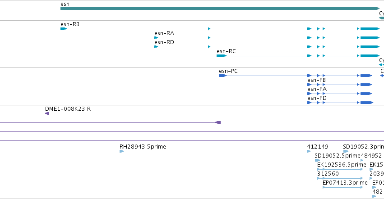Click the EP07413.3prime label
Viewport: 384px width, 199px height.
click(345, 183)
